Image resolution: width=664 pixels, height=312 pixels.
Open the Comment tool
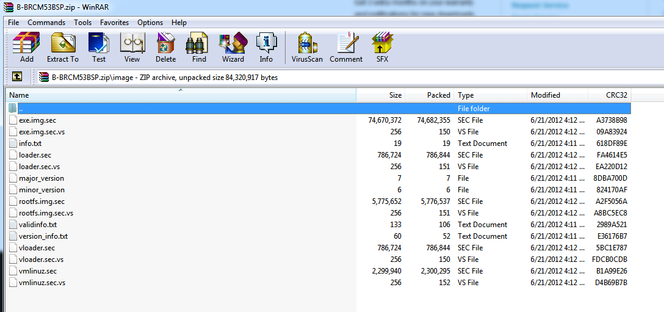[346, 47]
